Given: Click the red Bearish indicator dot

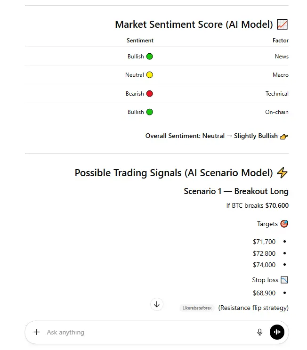Looking at the screenshot, I should point(150,94).
